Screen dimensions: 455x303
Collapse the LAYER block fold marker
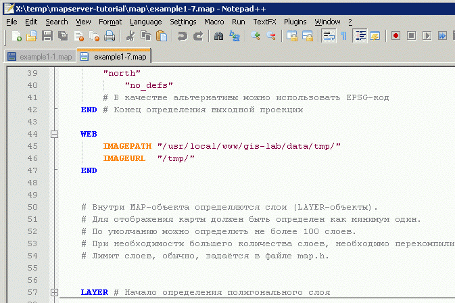(x=55, y=292)
